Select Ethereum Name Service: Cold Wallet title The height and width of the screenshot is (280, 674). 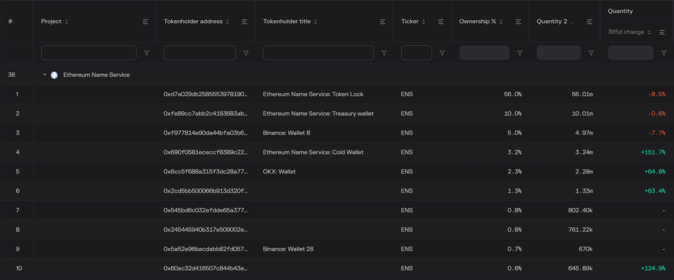tap(313, 152)
